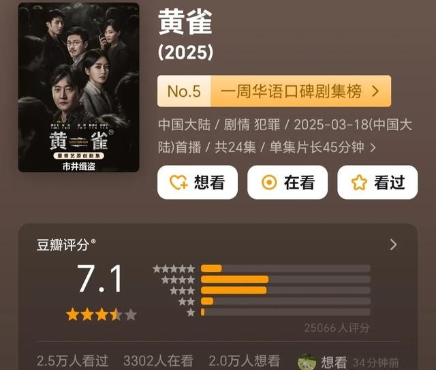Viewport: 436px width, 370px height.
Task: Tap the circle icon on 在看
Action: tap(269, 183)
